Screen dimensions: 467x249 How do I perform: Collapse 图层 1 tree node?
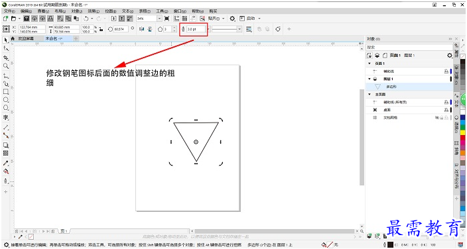pos(369,79)
